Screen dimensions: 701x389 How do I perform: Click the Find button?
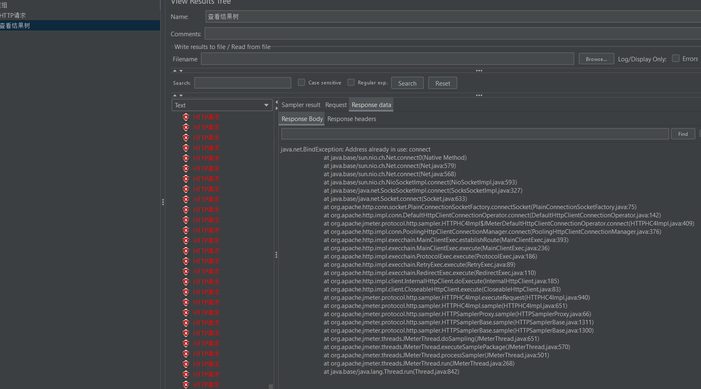pos(683,134)
